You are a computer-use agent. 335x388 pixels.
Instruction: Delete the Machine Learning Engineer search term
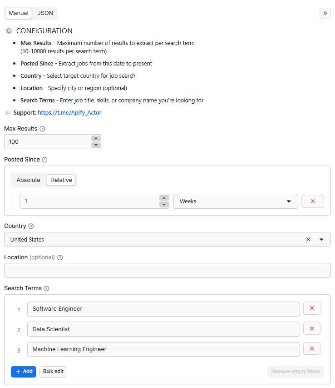[x=311, y=348]
